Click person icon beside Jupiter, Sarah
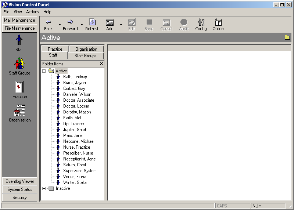This screenshot has width=294, height=210. (x=58, y=130)
